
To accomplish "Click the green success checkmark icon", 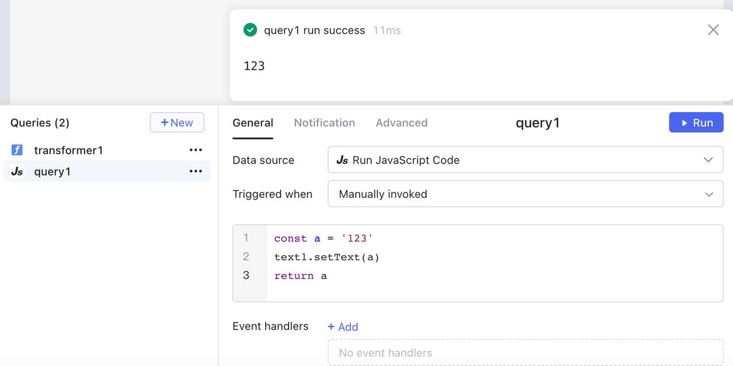I will pyautogui.click(x=250, y=30).
